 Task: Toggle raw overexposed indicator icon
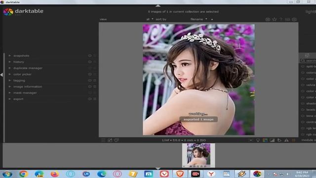click(265, 140)
